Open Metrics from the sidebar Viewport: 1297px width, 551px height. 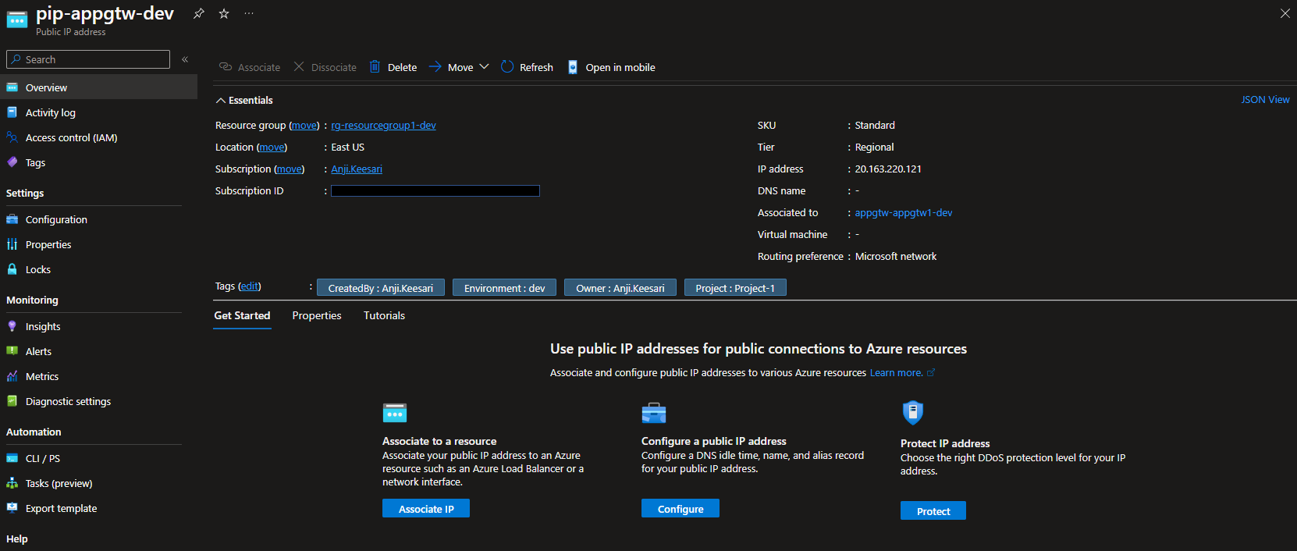click(x=42, y=376)
